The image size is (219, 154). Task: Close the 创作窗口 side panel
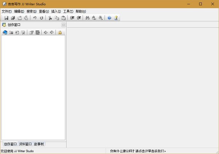point(64,25)
